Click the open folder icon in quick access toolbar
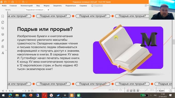 (x=5, y=2)
